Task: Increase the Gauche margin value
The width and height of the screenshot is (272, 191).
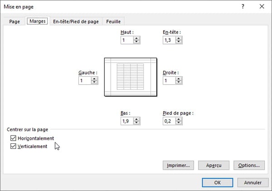Action: [94, 78]
